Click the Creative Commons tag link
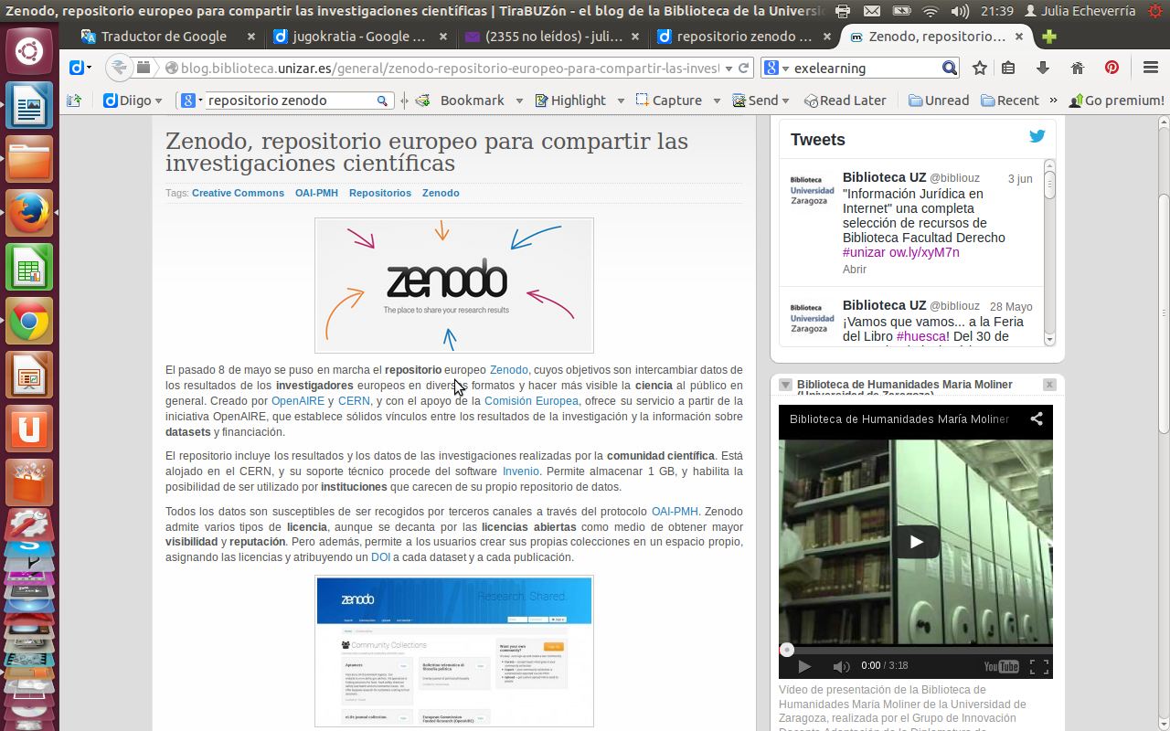1170x731 pixels. 238,193
